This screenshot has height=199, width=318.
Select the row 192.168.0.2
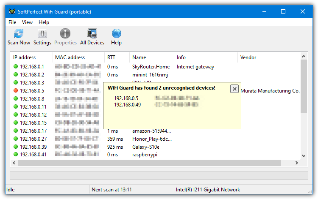click(155, 75)
